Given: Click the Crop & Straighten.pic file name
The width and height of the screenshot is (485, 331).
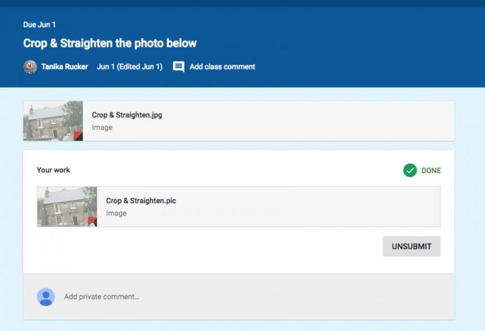Looking at the screenshot, I should click(141, 201).
